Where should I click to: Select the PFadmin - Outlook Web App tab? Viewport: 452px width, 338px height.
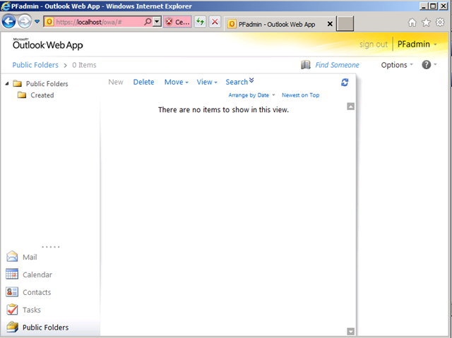click(277, 24)
